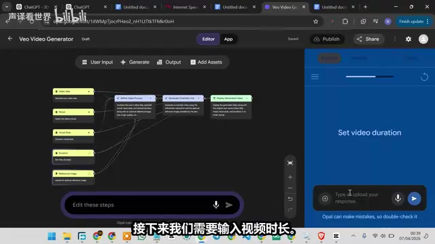The height and width of the screenshot is (244, 435).
Task: Add a User Input step
Action: coord(97,62)
